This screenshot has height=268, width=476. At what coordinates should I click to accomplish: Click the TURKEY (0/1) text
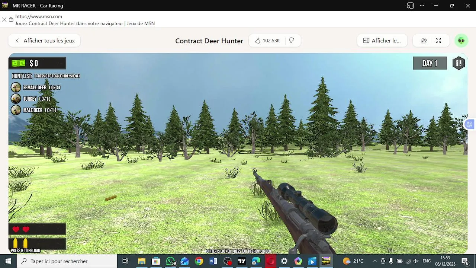(x=37, y=99)
